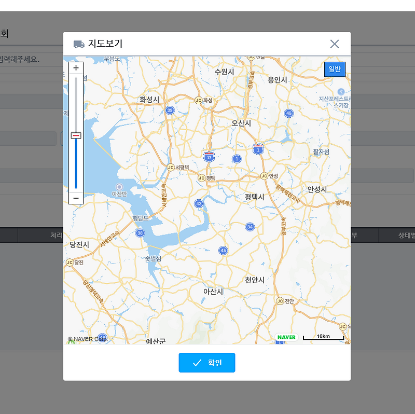415x414 pixels.
Task: Click the route 45 badge near 용인시
Action: pos(288,112)
